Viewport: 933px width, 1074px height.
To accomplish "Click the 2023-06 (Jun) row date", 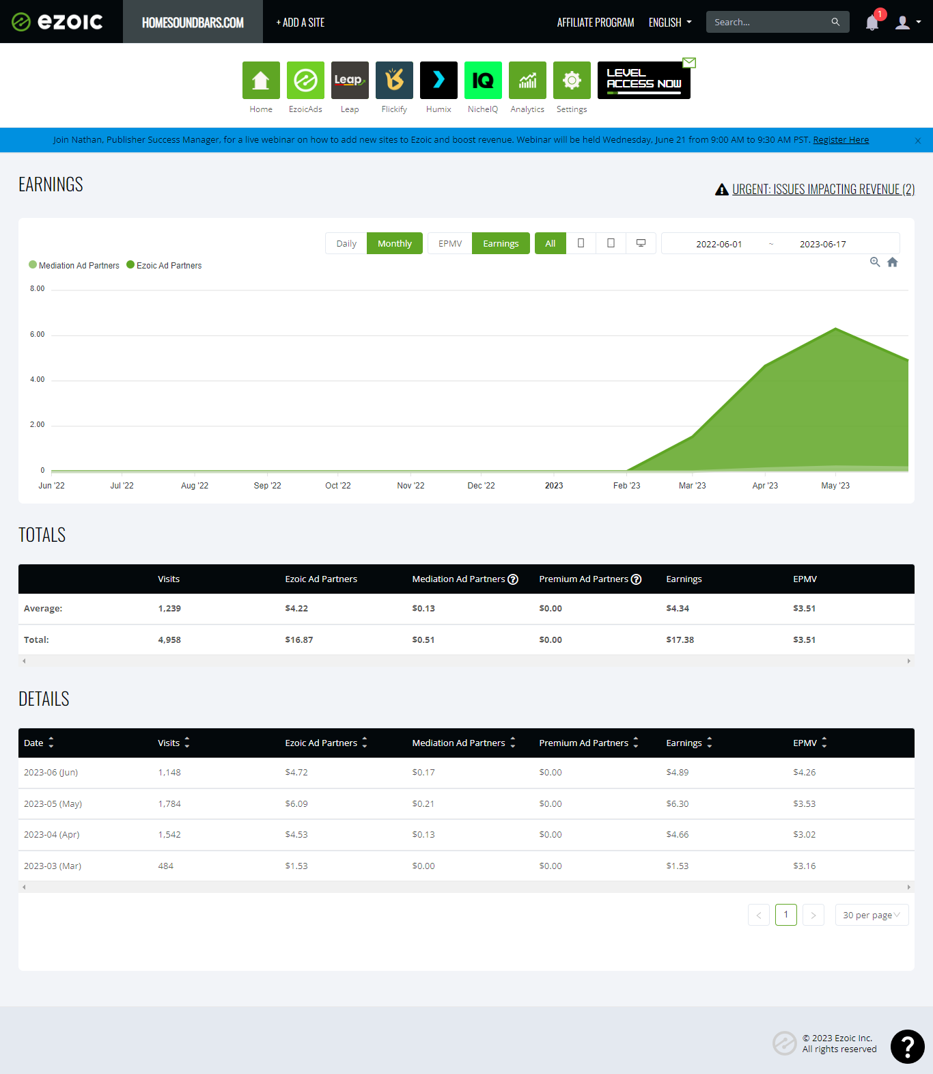I will pos(51,772).
